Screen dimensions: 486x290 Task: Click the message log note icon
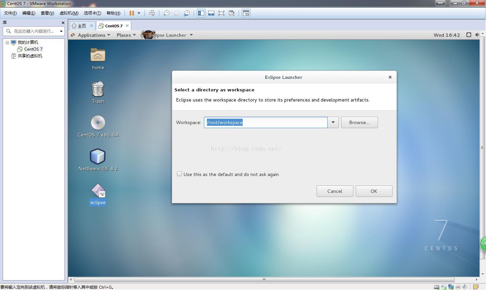click(476, 287)
